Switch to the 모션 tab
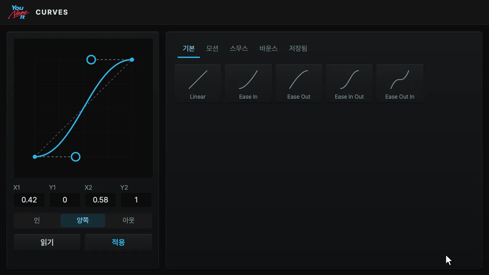 212,49
